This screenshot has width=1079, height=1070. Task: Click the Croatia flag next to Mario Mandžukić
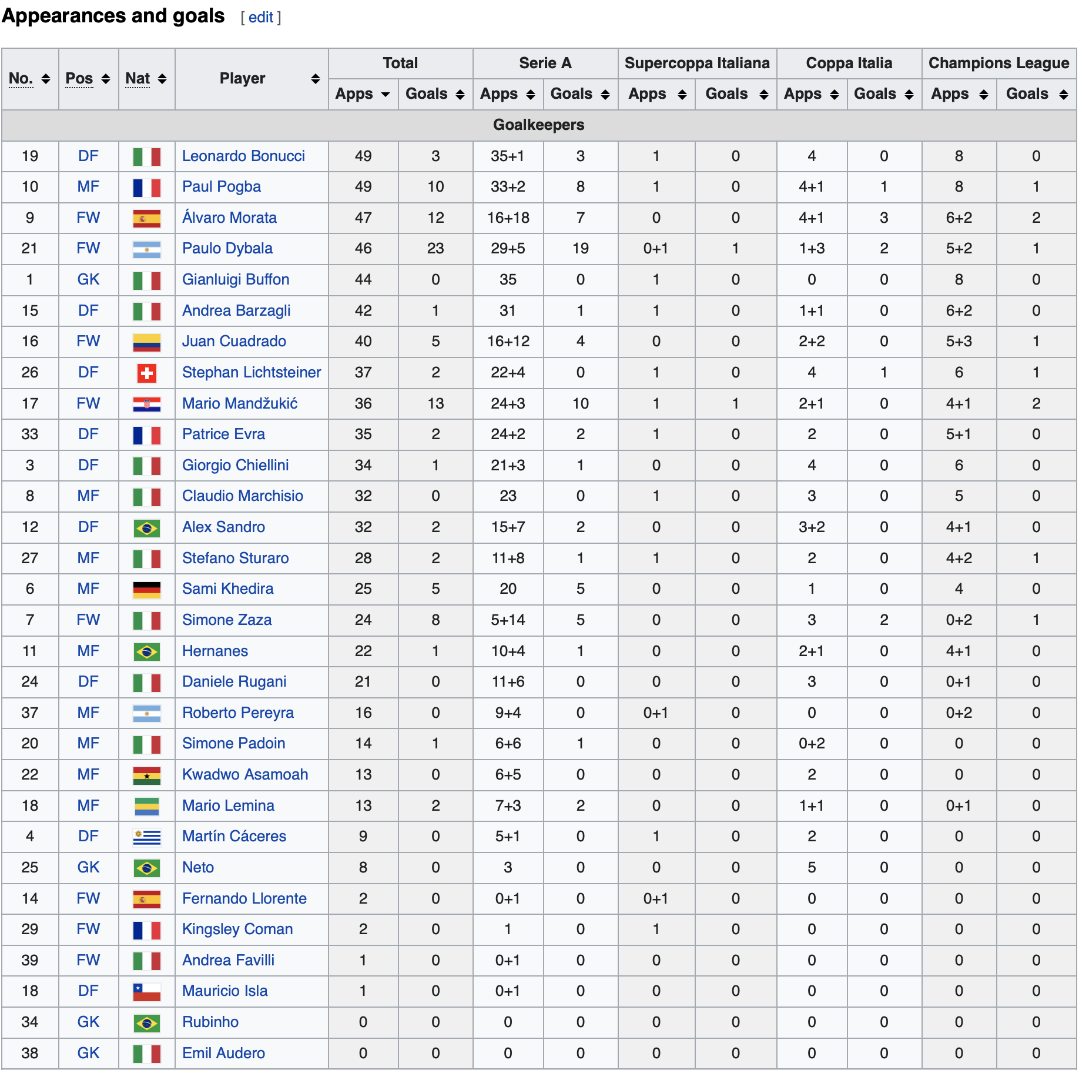[146, 404]
